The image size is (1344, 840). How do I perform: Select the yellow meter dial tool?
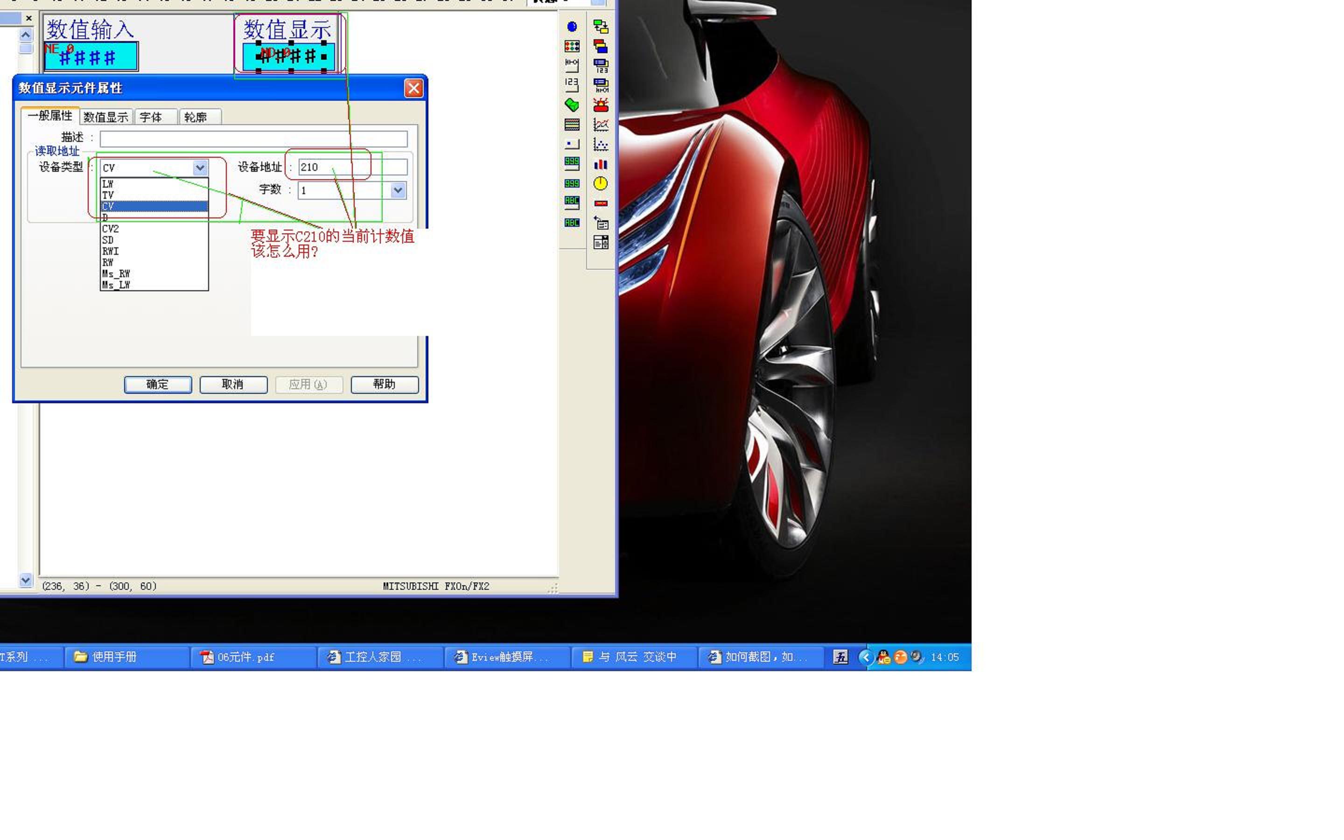(x=600, y=184)
